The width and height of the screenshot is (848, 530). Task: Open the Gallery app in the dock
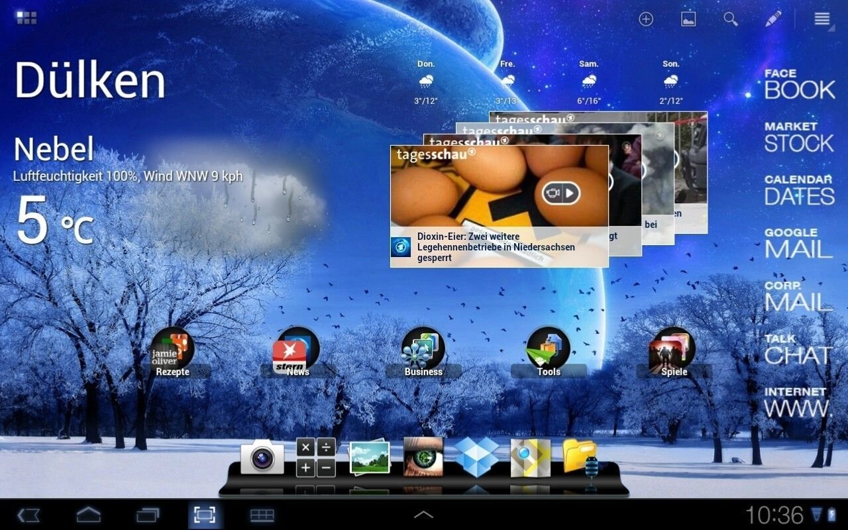pos(370,457)
